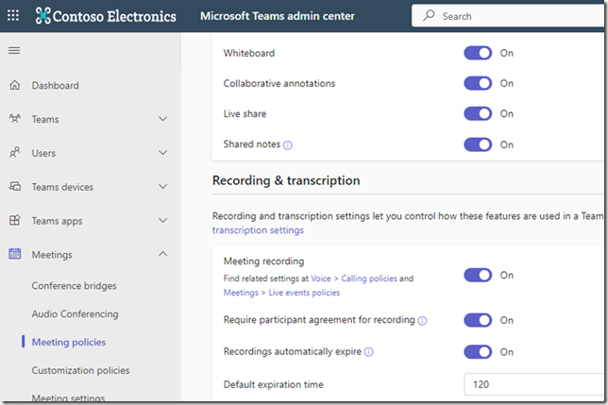Viewport: 608px width, 405px height.
Task: Show info for Shared notes
Action: tap(288, 145)
